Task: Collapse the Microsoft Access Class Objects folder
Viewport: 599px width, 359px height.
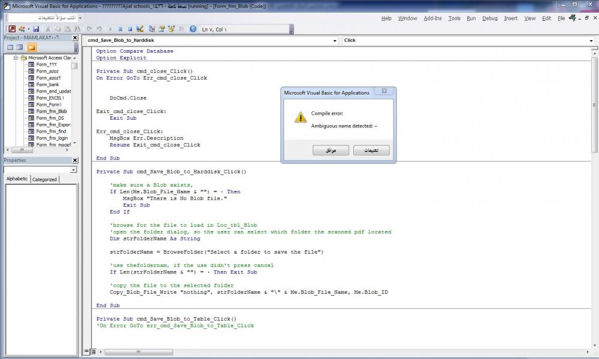Action: point(16,58)
